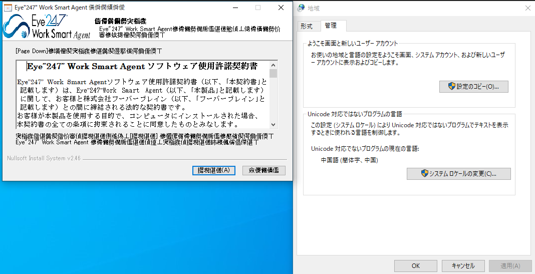Image resolution: width=535 pixels, height=274 pixels.
Task: Click the installer agree button labeled (A)
Action: point(213,170)
